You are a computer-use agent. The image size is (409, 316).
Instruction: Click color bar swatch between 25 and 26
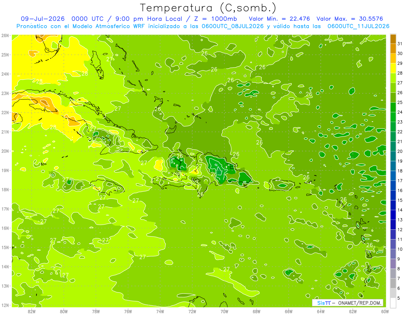tap(393, 97)
